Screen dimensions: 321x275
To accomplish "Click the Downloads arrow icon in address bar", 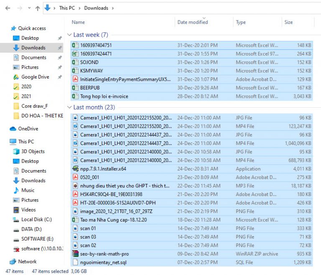I will click(47, 8).
